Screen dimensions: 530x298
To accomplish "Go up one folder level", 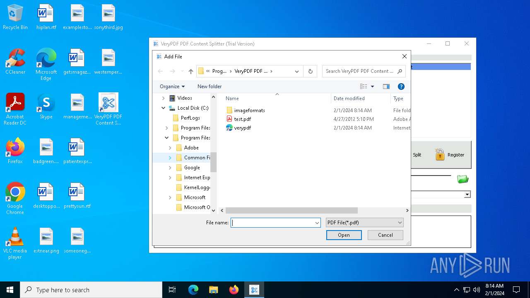I will (x=191, y=71).
